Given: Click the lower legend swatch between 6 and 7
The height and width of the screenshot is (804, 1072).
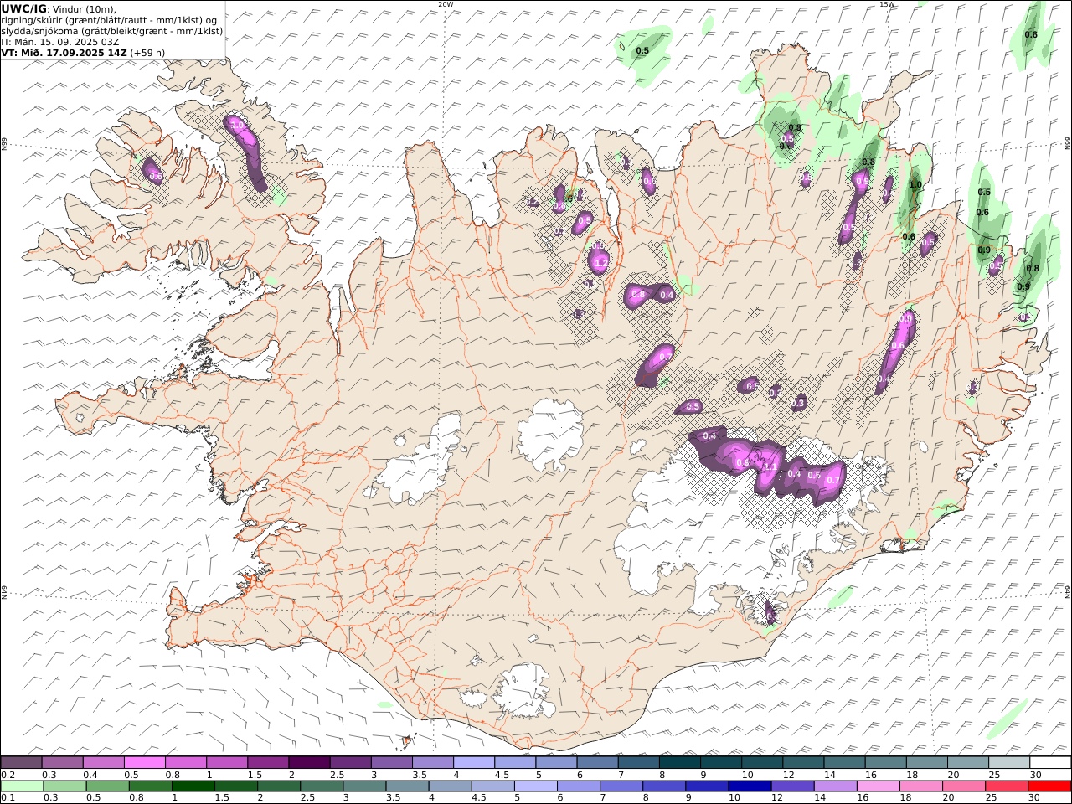Looking at the screenshot, I should tap(579, 786).
